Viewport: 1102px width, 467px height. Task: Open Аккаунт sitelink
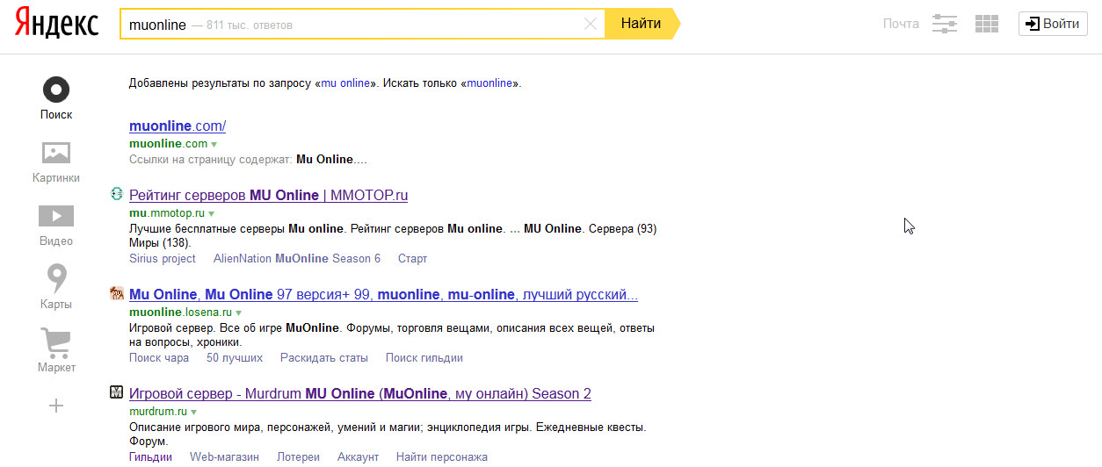point(358,457)
